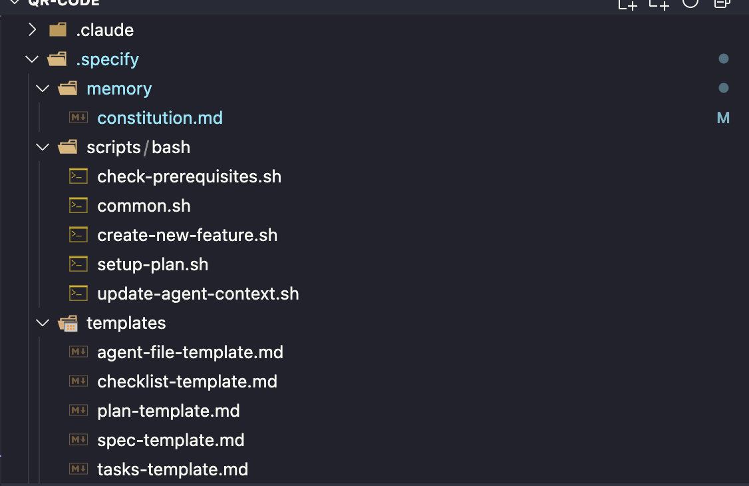Select spec-template.md file
This screenshot has height=486, width=749.
click(170, 440)
